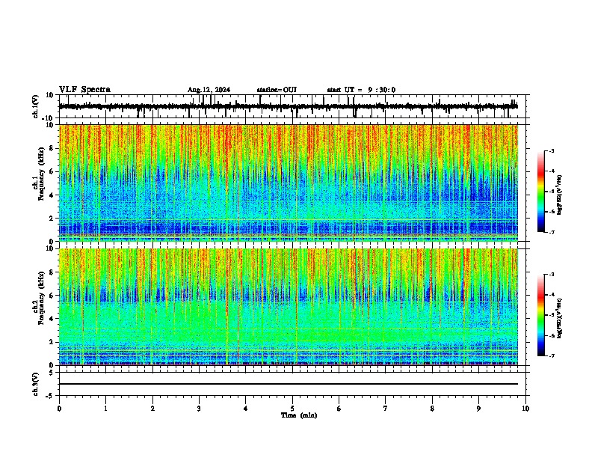Screen dimensions: 592x458
Task: Click the ch.2 color scale log(PSD) unit label
Action: (560, 318)
